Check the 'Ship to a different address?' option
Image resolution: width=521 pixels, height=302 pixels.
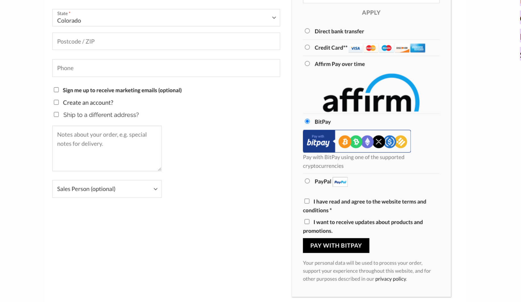[56, 114]
